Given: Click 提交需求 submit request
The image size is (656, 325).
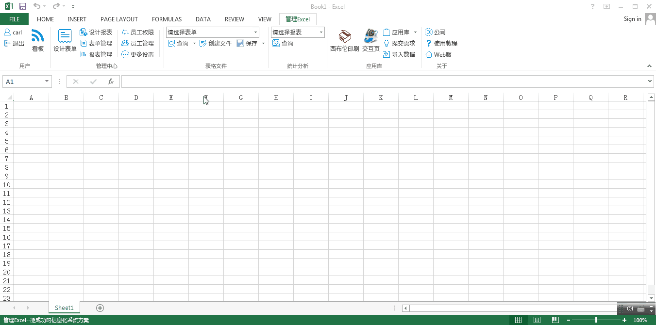Looking at the screenshot, I should point(399,43).
